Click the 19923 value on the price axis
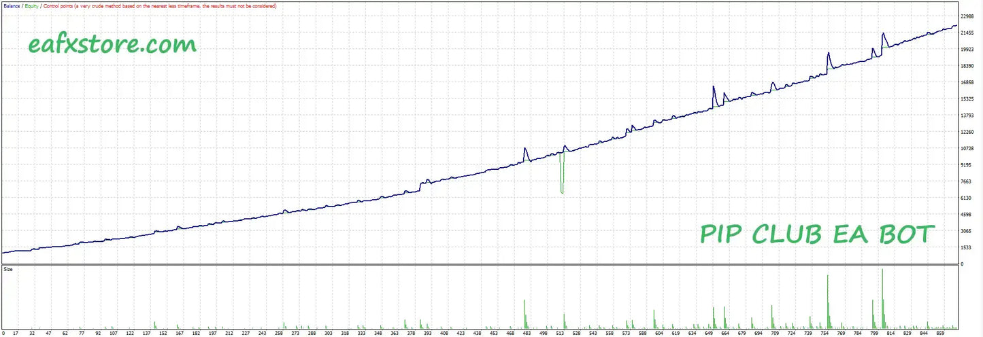Viewport: 983px width, 337px height. click(967, 50)
